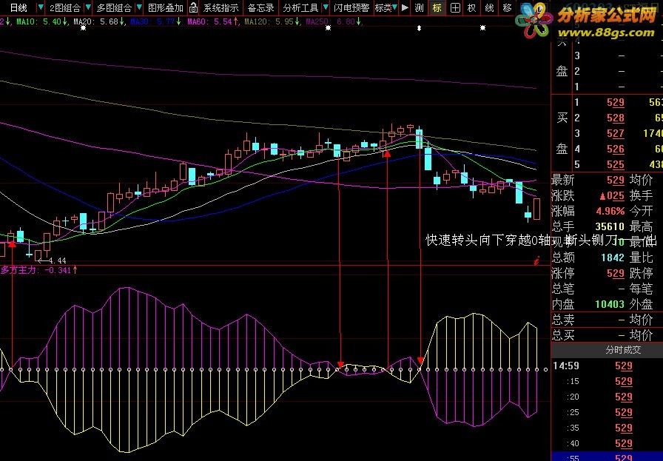Toggle the highlighted 标 marker tool
The image size is (663, 461).
437,7
